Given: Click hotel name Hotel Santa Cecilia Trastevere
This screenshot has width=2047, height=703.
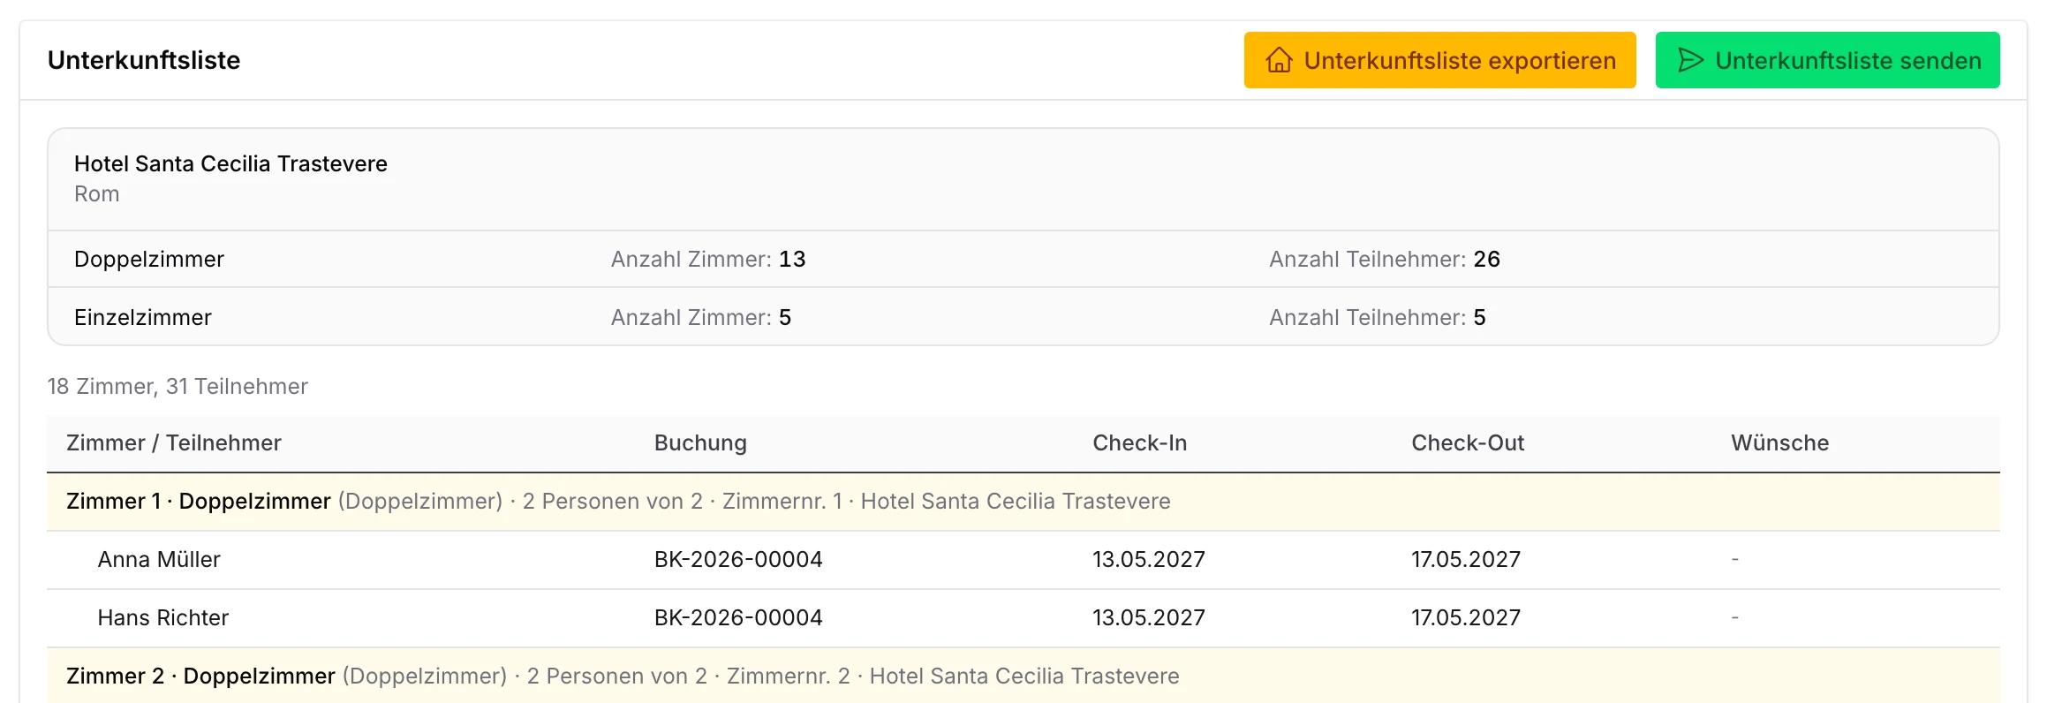Looking at the screenshot, I should (230, 163).
